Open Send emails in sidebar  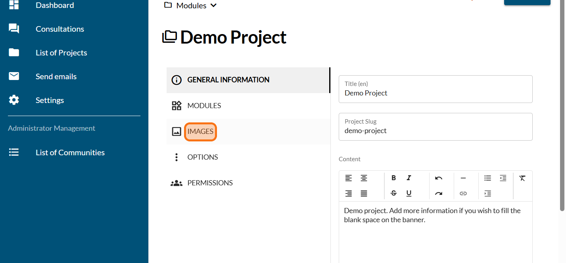coord(56,76)
